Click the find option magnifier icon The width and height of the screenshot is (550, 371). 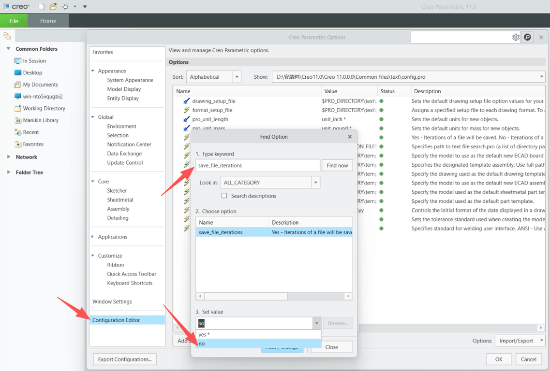[527, 37]
